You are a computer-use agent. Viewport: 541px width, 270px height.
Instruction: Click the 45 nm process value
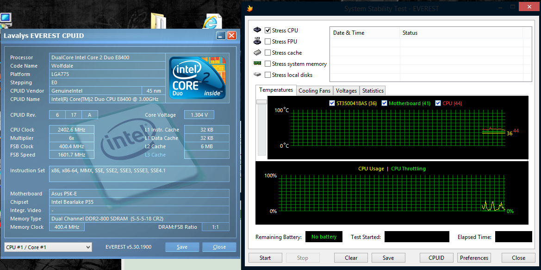154,91
